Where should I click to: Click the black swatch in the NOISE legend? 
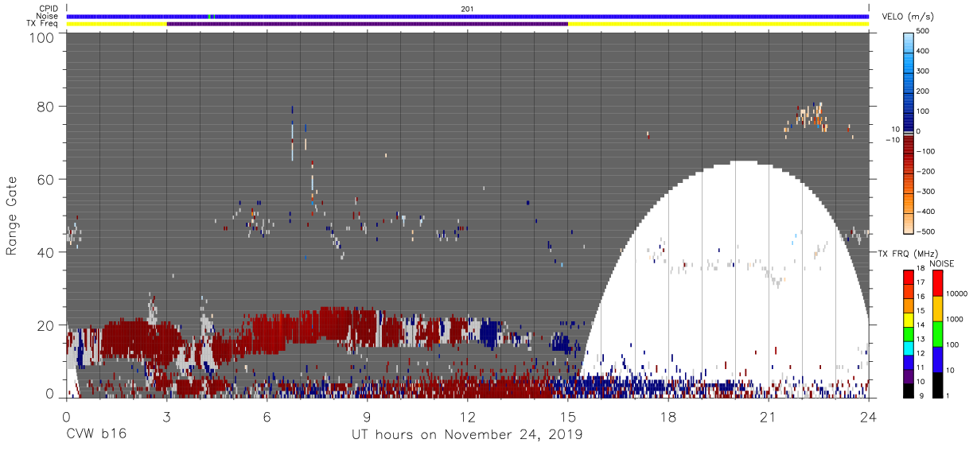click(x=936, y=383)
